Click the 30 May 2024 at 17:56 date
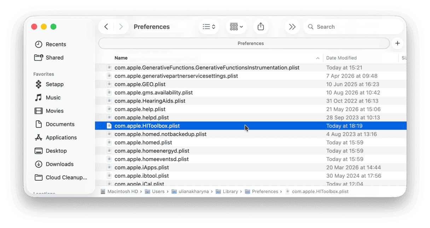This screenshot has width=430, height=228. pyautogui.click(x=354, y=176)
